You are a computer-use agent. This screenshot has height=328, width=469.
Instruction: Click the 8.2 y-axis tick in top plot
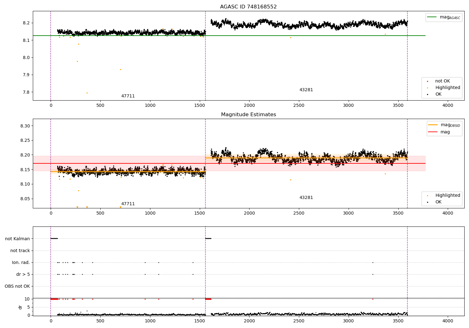pos(26,23)
